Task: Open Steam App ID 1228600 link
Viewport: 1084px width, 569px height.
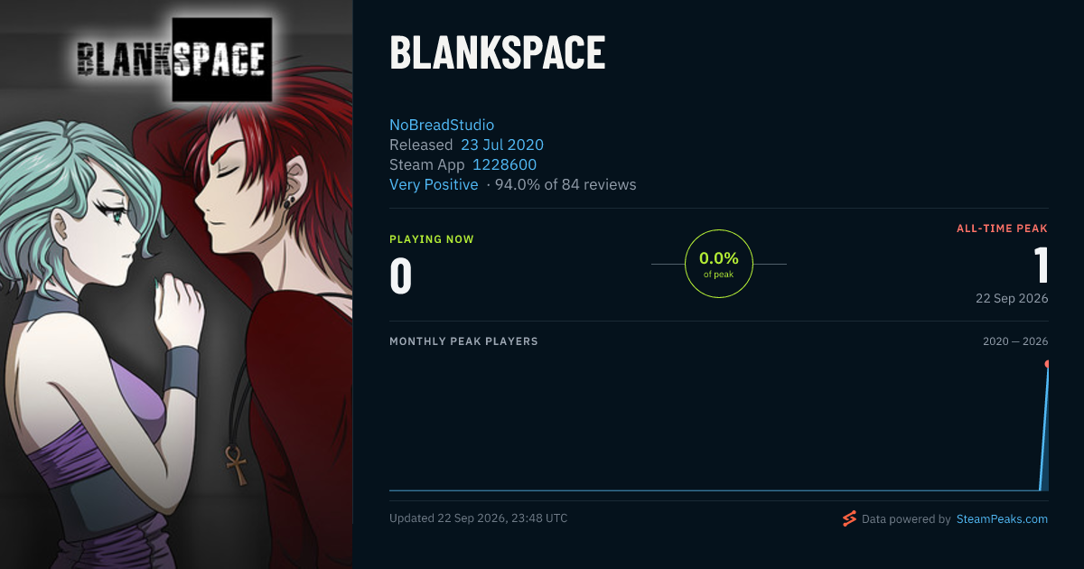Action: pyautogui.click(x=505, y=164)
